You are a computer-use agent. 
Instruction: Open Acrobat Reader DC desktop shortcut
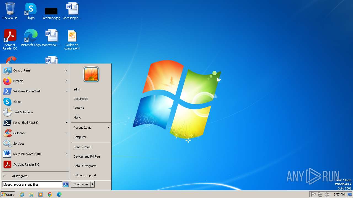point(10,40)
